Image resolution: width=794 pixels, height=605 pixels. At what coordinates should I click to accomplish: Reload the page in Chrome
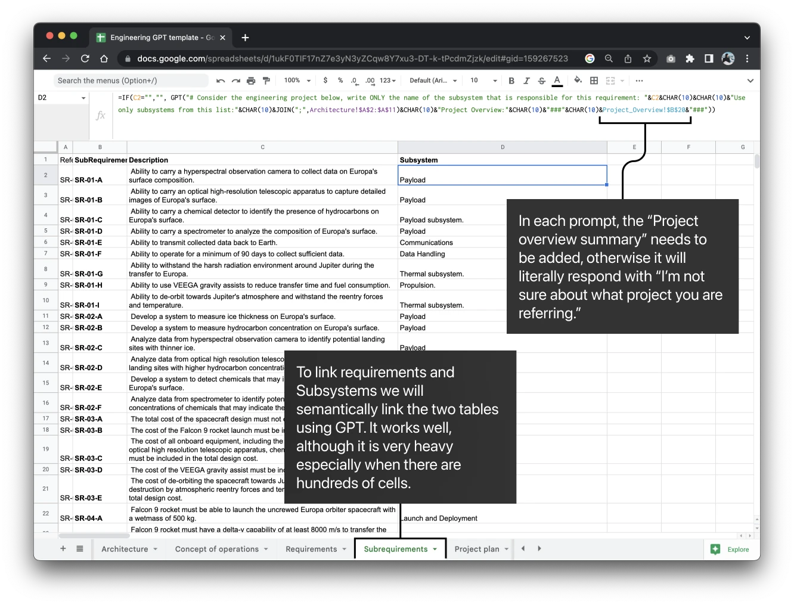pyautogui.click(x=85, y=58)
